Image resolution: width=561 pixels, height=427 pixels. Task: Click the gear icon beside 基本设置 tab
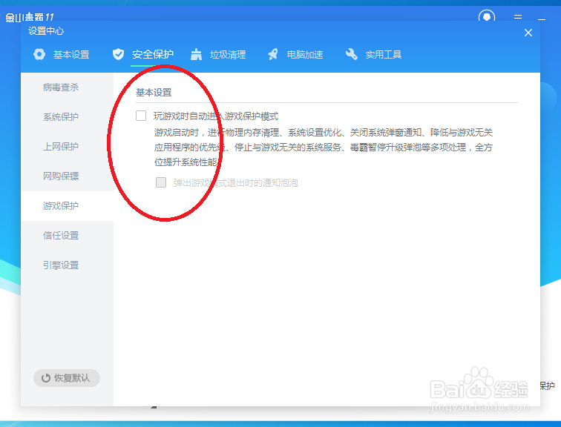pyautogui.click(x=39, y=55)
